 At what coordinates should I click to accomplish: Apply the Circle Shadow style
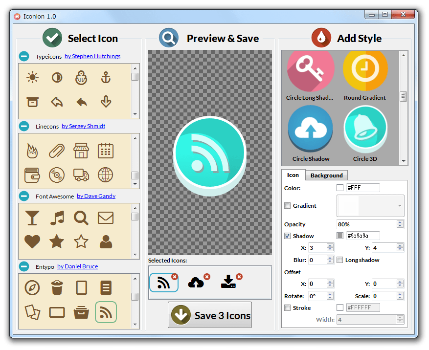pyautogui.click(x=311, y=134)
